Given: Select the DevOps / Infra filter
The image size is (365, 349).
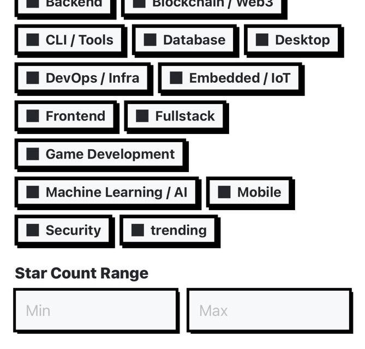Looking at the screenshot, I should click(x=33, y=78).
